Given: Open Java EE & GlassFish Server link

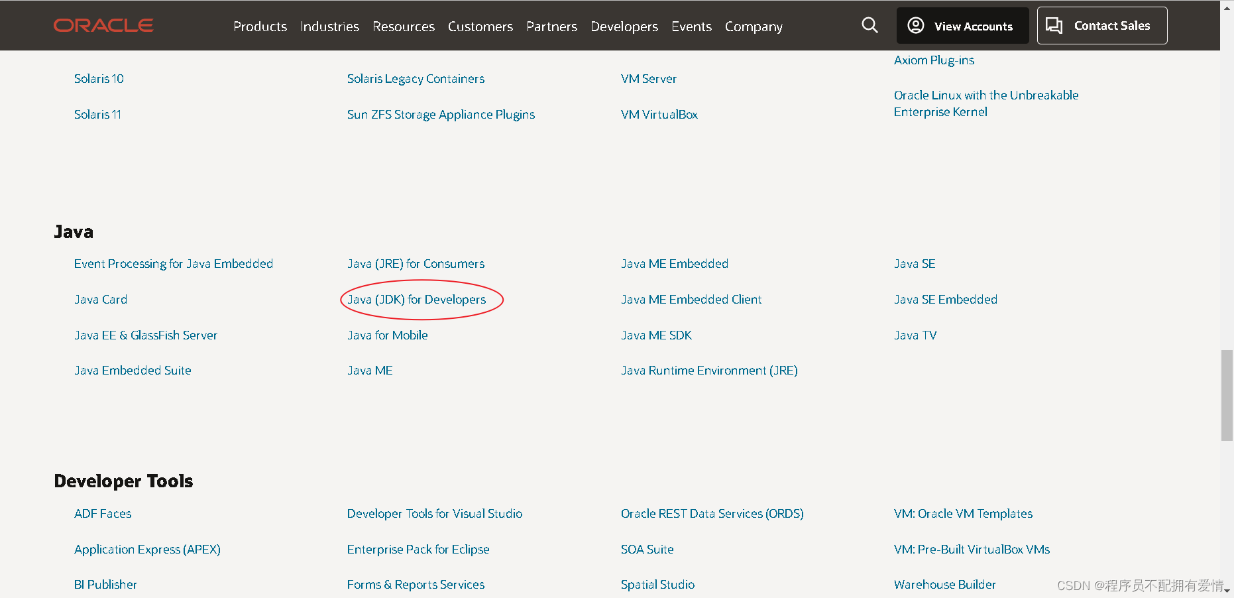Looking at the screenshot, I should 146,335.
